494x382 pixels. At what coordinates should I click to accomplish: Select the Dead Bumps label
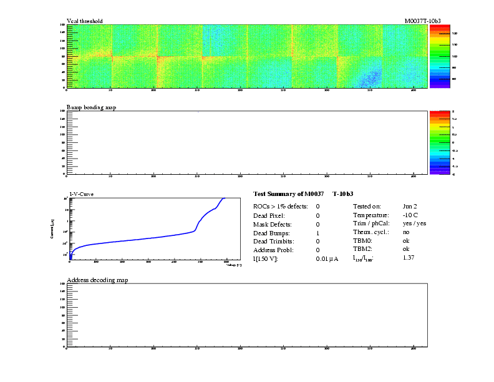(270, 232)
